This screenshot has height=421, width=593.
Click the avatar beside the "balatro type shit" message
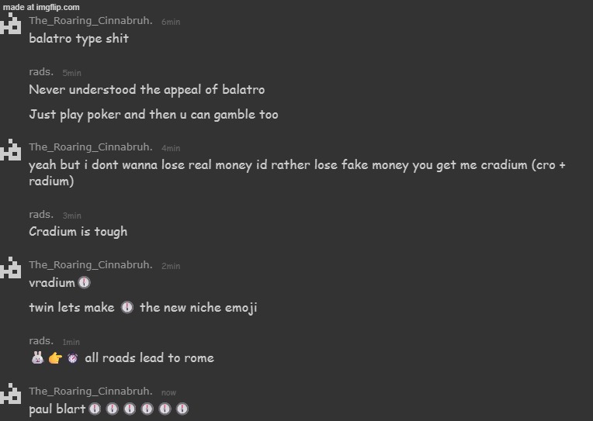[x=11, y=25]
